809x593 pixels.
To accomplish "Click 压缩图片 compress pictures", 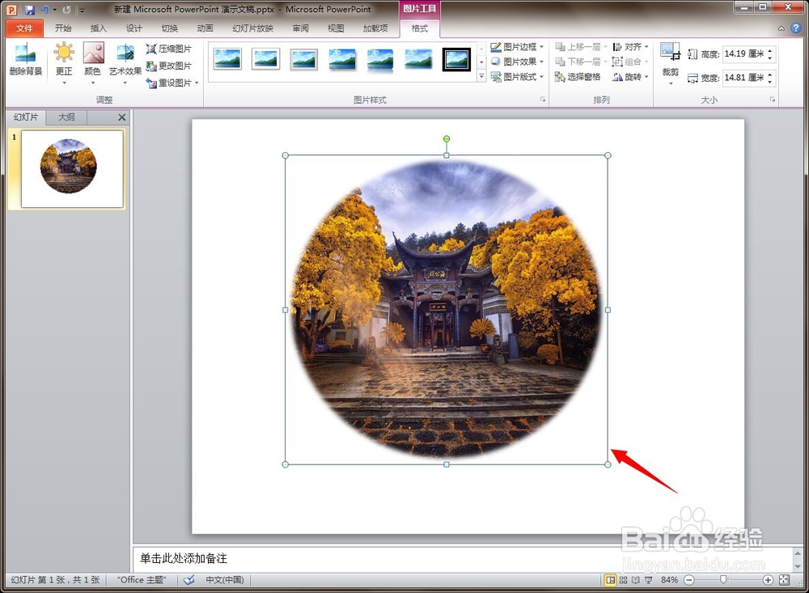I will click(x=169, y=49).
